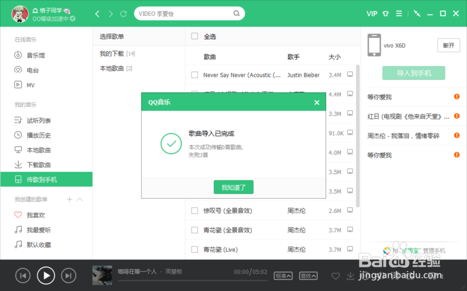467x291 pixels.
Task: Click the heart icon in playback bar
Action: coord(335,276)
